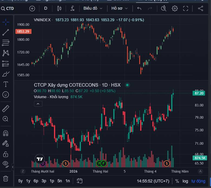Image resolution: width=211 pixels, height=188 pixels.
Task: Click the TradingView logo badge
Action: [x=40, y=159]
